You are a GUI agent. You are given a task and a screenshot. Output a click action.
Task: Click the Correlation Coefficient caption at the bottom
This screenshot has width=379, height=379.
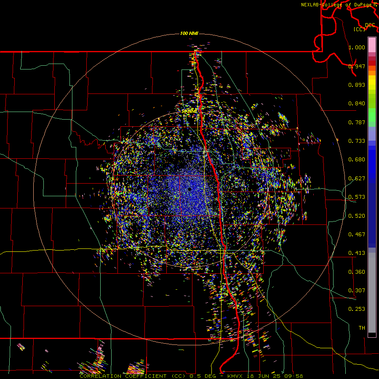[191, 376]
